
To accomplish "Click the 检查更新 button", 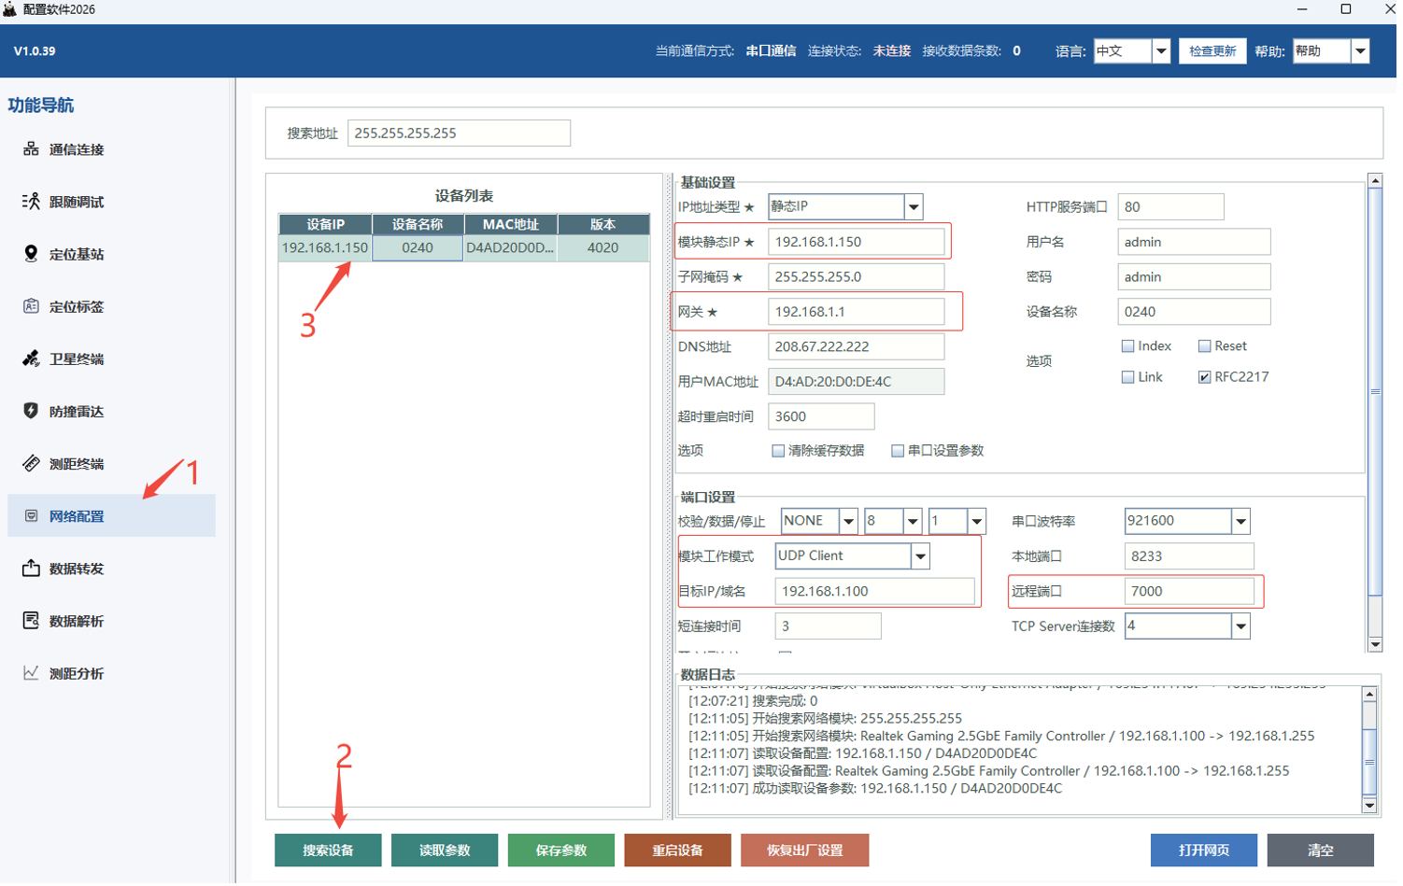I will click(1212, 51).
